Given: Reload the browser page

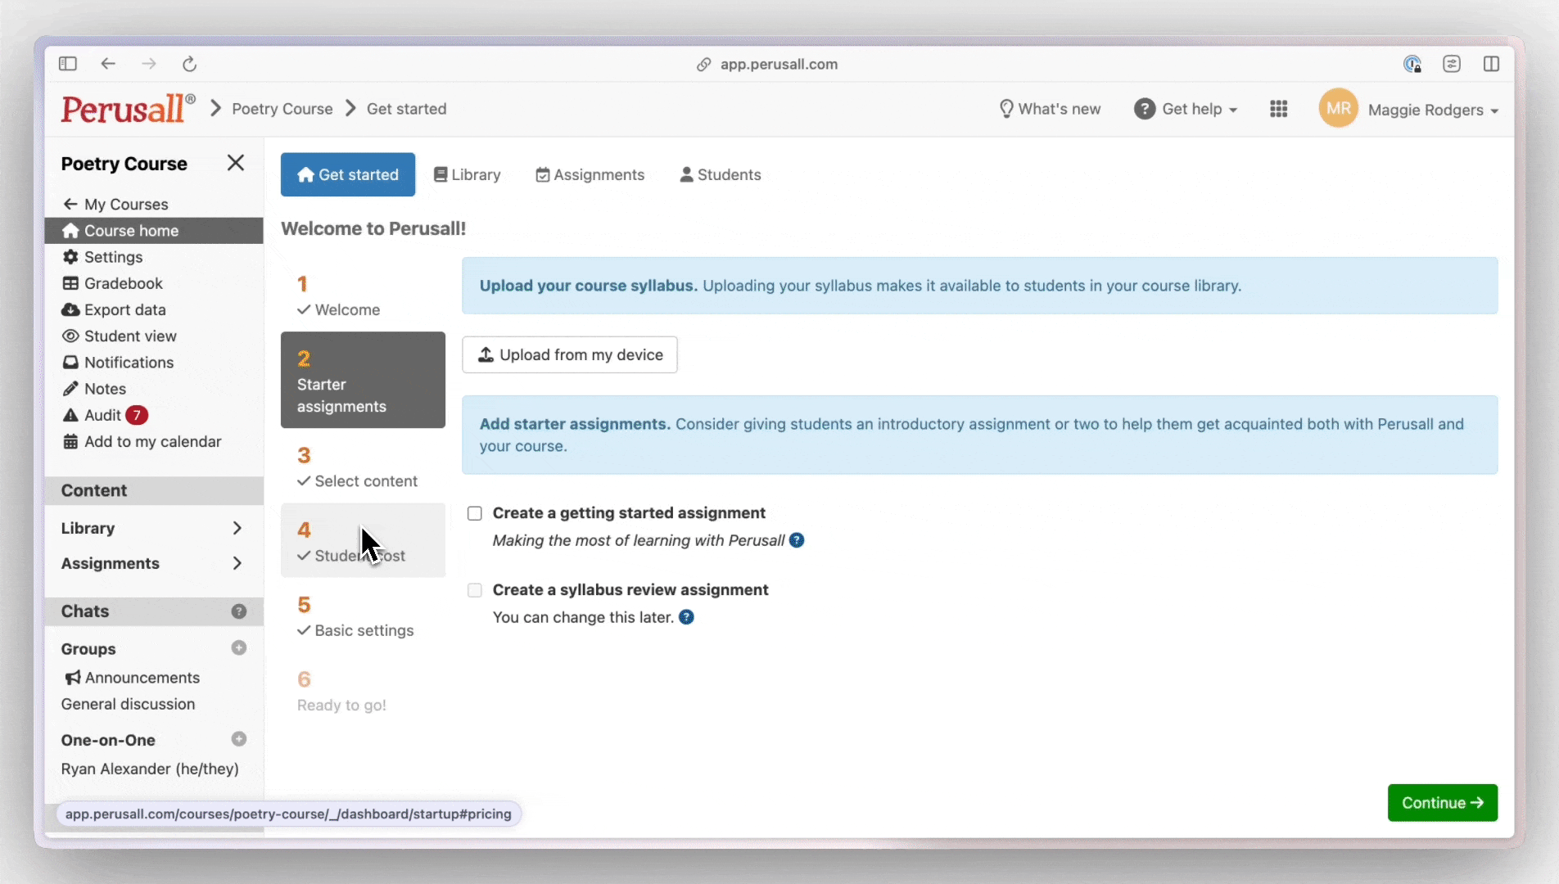Looking at the screenshot, I should coord(189,64).
